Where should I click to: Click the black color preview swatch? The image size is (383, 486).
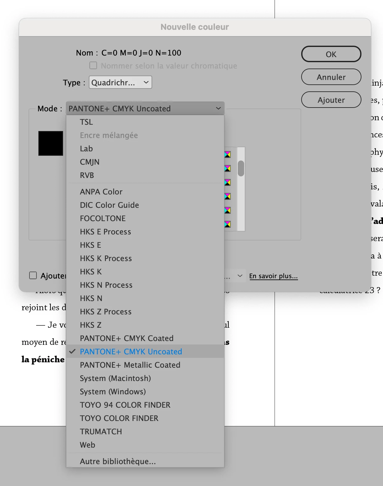[x=51, y=143]
